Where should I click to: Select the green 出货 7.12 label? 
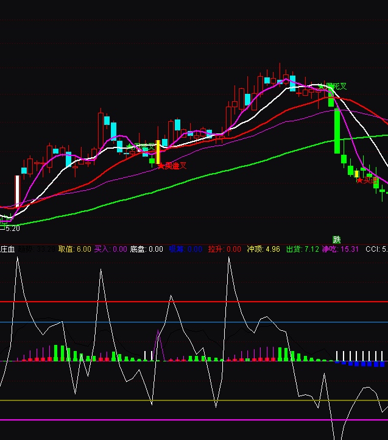click(x=303, y=249)
